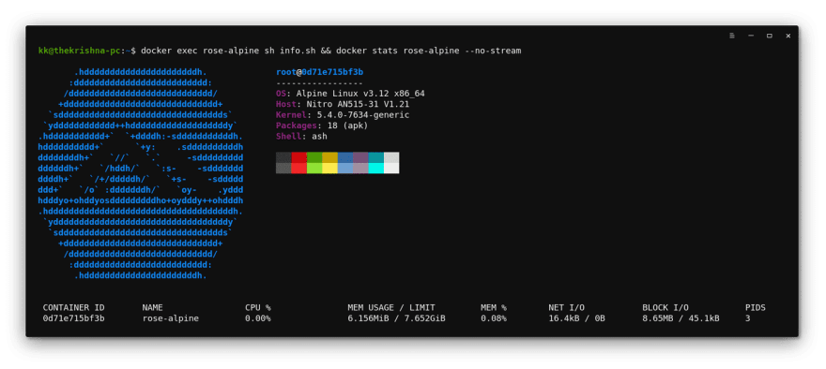The width and height of the screenshot is (826, 369).
Task: Click the Alpine ASCII art logo
Action: 141,173
